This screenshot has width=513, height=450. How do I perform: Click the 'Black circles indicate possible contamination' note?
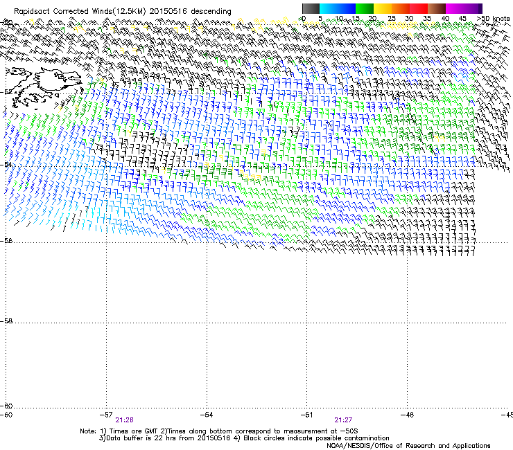pos(316,438)
